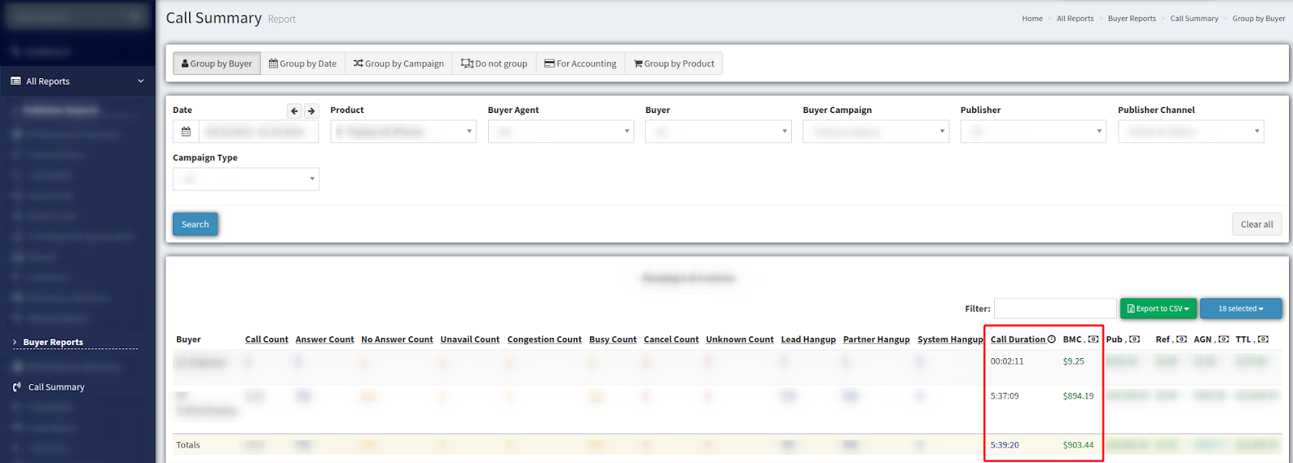The height and width of the screenshot is (463, 1293).
Task: Click the money icon beside TTL column
Action: click(x=1263, y=340)
